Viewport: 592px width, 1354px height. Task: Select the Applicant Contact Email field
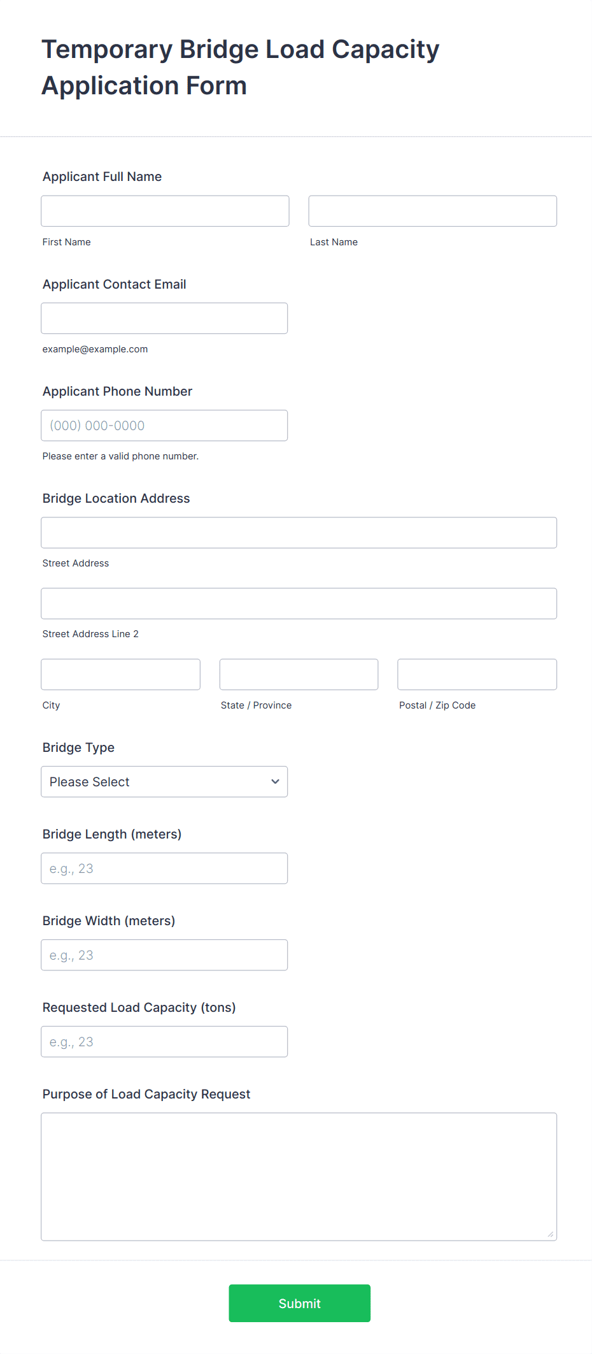coord(164,318)
